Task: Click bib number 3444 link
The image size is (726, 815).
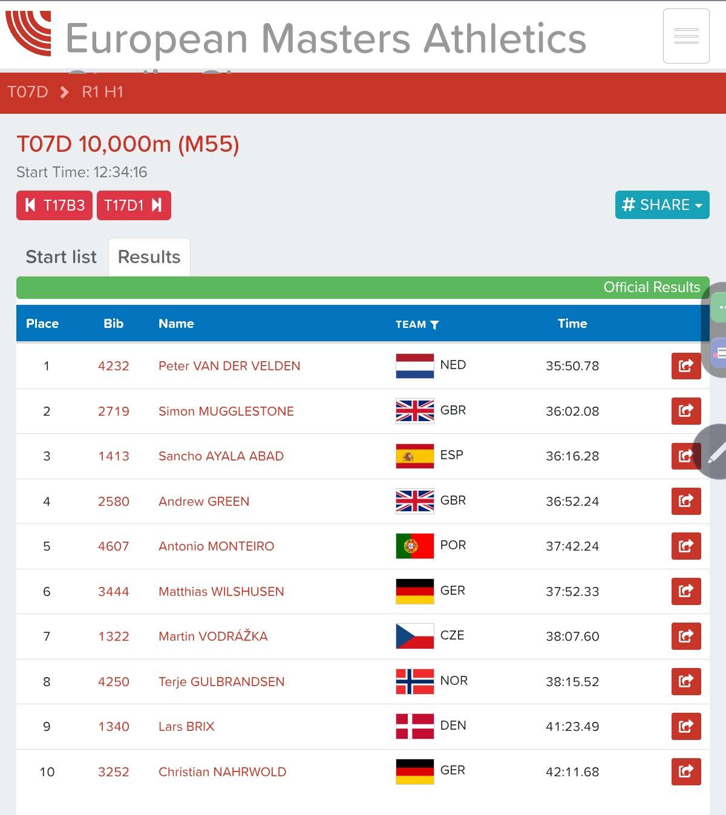Action: [114, 592]
